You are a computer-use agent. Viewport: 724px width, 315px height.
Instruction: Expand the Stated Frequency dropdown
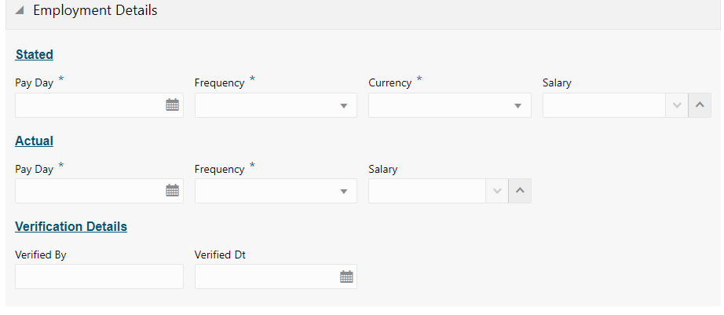[x=343, y=105]
